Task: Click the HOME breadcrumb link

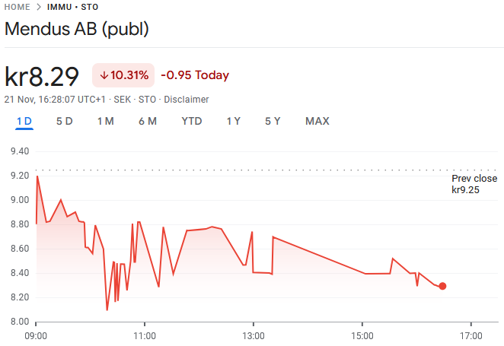Action: click(x=18, y=7)
